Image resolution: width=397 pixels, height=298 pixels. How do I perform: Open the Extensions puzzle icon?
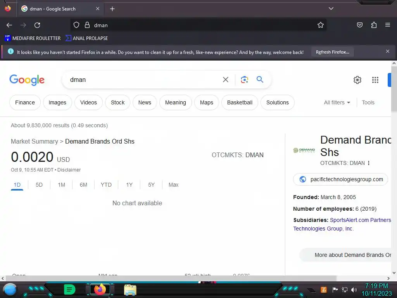374,25
